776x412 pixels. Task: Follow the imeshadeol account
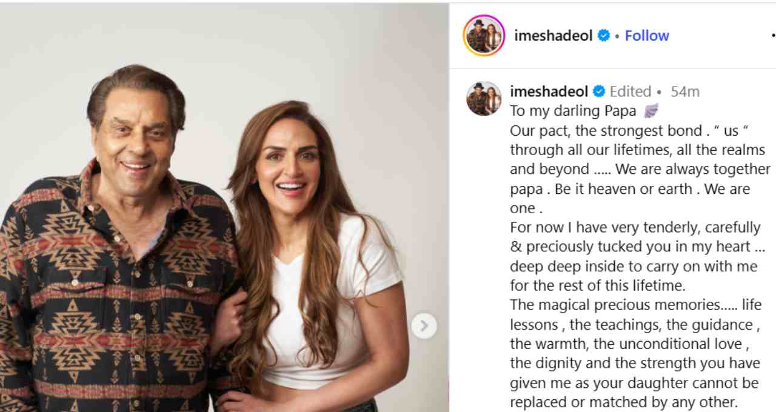(x=647, y=36)
